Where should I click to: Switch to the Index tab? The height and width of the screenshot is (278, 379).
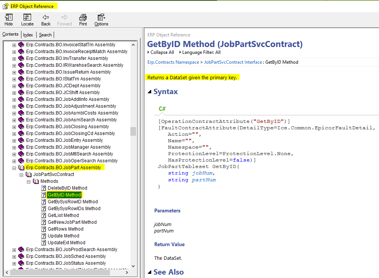coord(28,35)
